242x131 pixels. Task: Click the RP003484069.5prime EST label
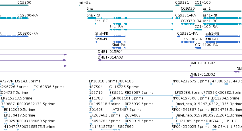coord(36,121)
